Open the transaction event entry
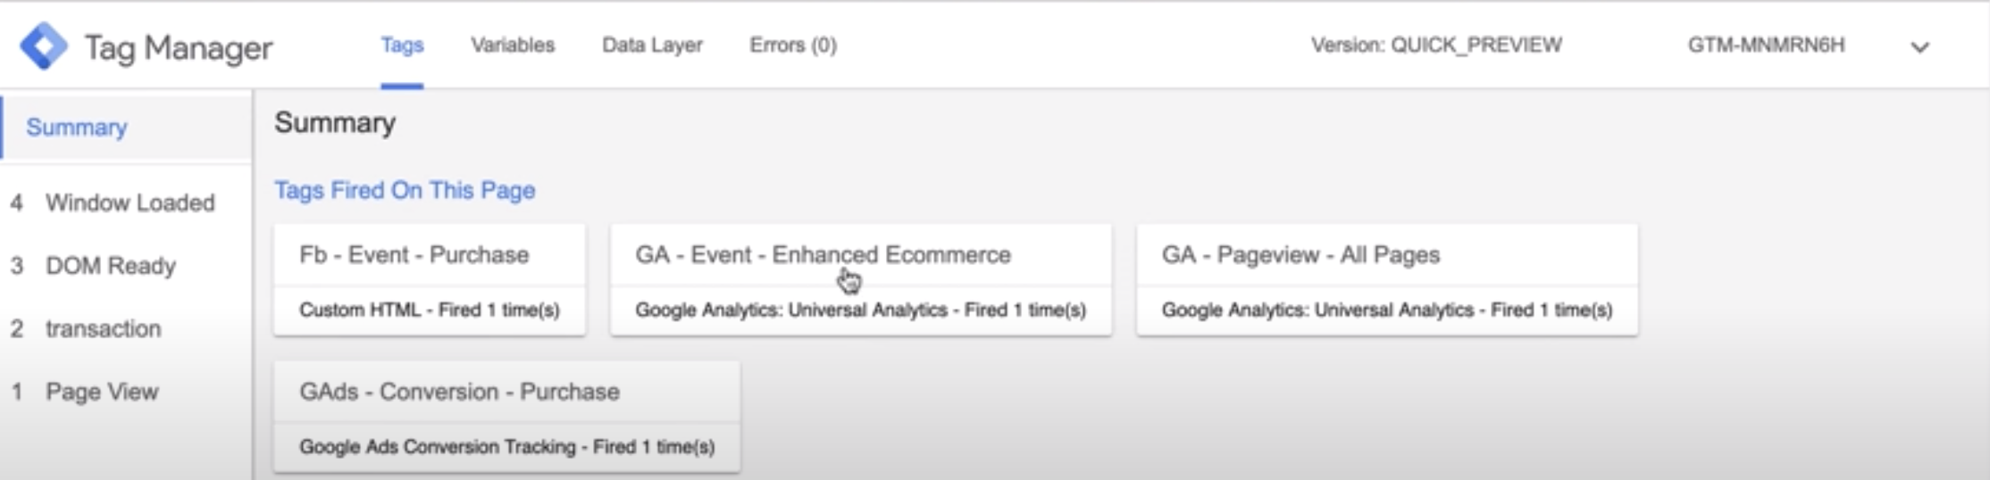1990x480 pixels. (x=104, y=329)
